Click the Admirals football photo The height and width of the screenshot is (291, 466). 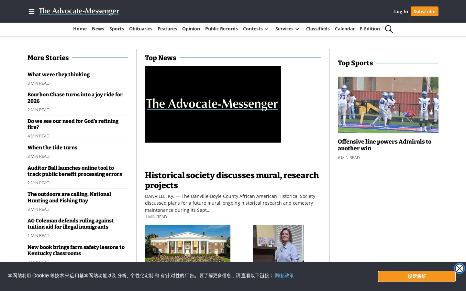click(388, 105)
